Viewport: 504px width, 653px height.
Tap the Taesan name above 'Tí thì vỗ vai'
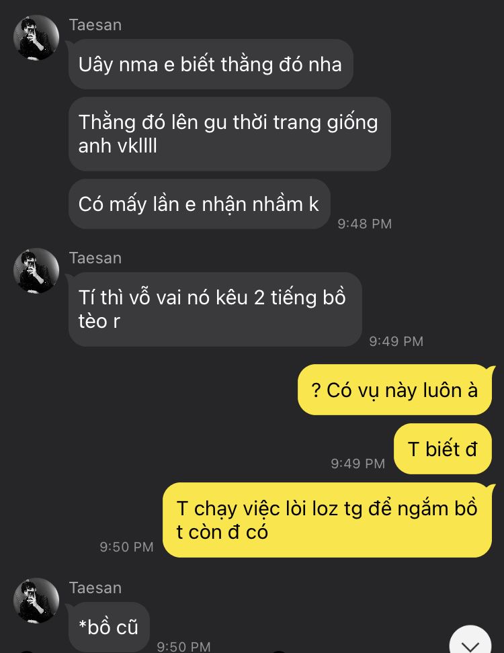tap(95, 258)
